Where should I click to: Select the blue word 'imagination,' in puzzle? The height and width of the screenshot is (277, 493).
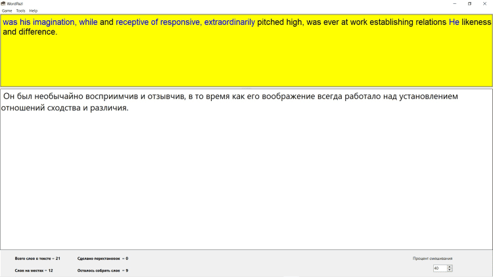click(53, 22)
